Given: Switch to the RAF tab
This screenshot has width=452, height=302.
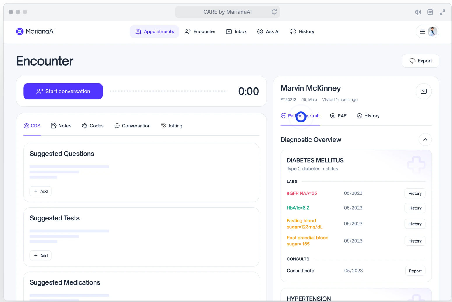Looking at the screenshot, I should coord(338,116).
